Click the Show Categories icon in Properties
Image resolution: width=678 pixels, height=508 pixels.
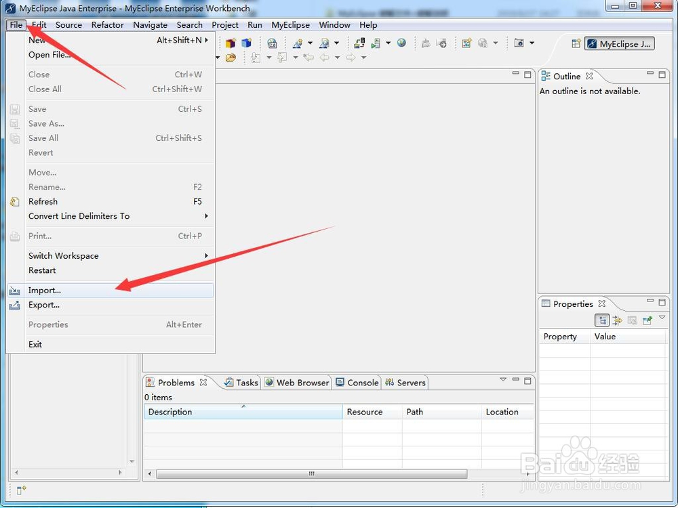tap(602, 320)
